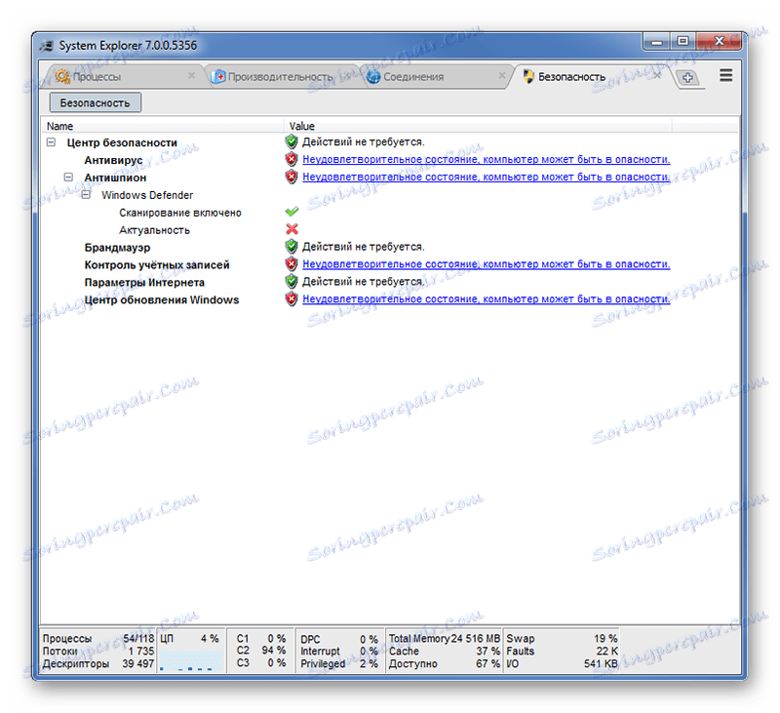Click green shield for Параметры Интернета
Viewport: 780px width, 713px height.
[x=292, y=281]
